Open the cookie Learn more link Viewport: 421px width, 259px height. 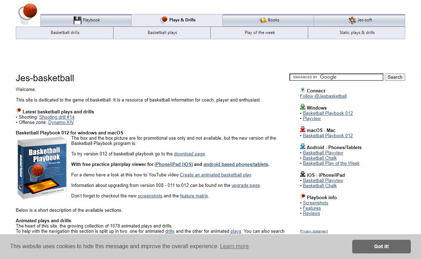point(234,246)
